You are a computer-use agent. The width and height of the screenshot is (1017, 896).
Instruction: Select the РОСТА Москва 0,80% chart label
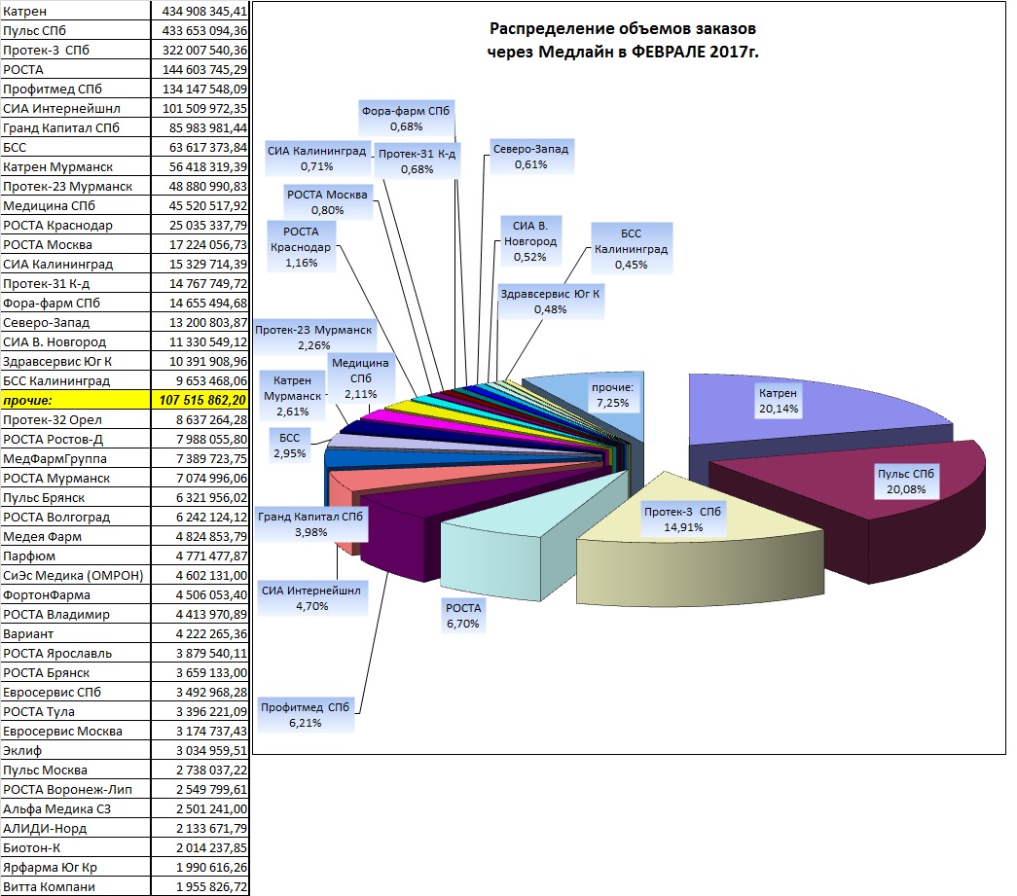coord(328,202)
